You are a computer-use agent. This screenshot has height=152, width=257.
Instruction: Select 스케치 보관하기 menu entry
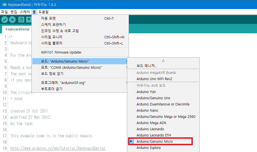point(80,25)
